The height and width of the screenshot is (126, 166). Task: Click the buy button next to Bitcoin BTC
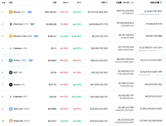tap(30, 12)
